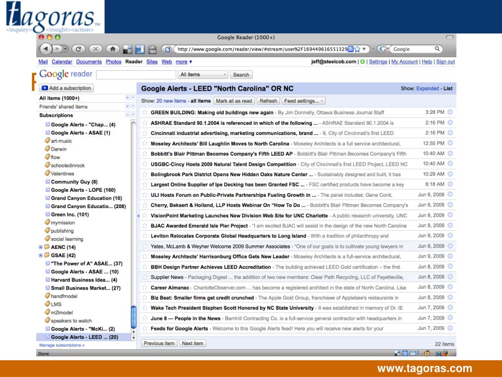502x377 pixels.
Task: Click the Next item button
Action: click(x=192, y=343)
